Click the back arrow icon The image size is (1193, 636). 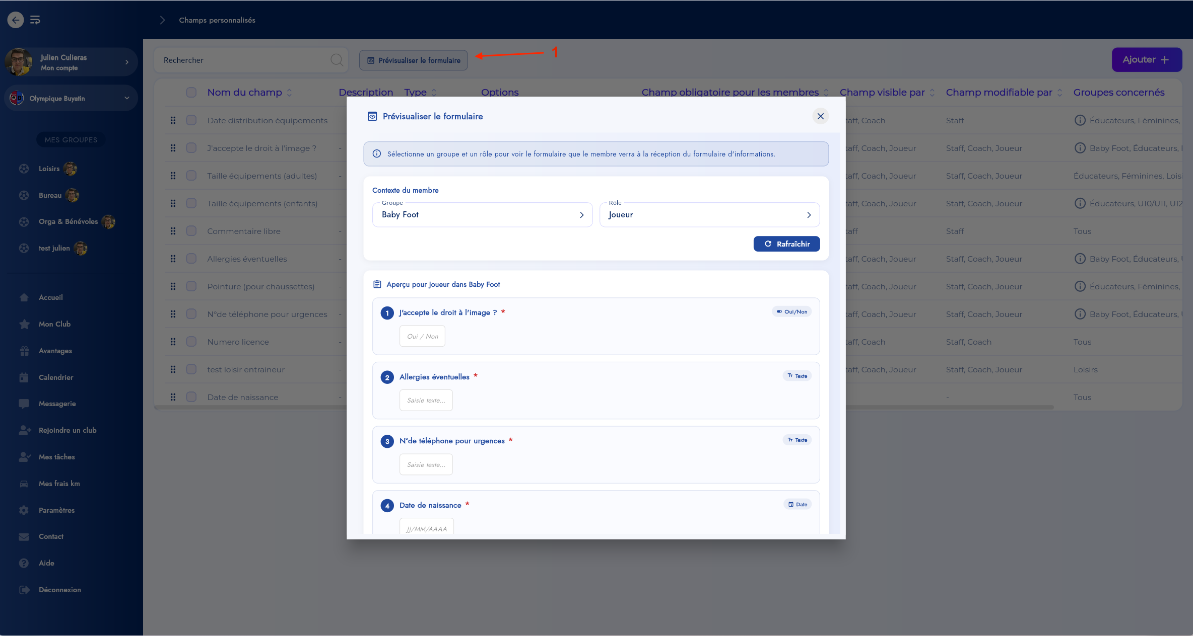[16, 20]
